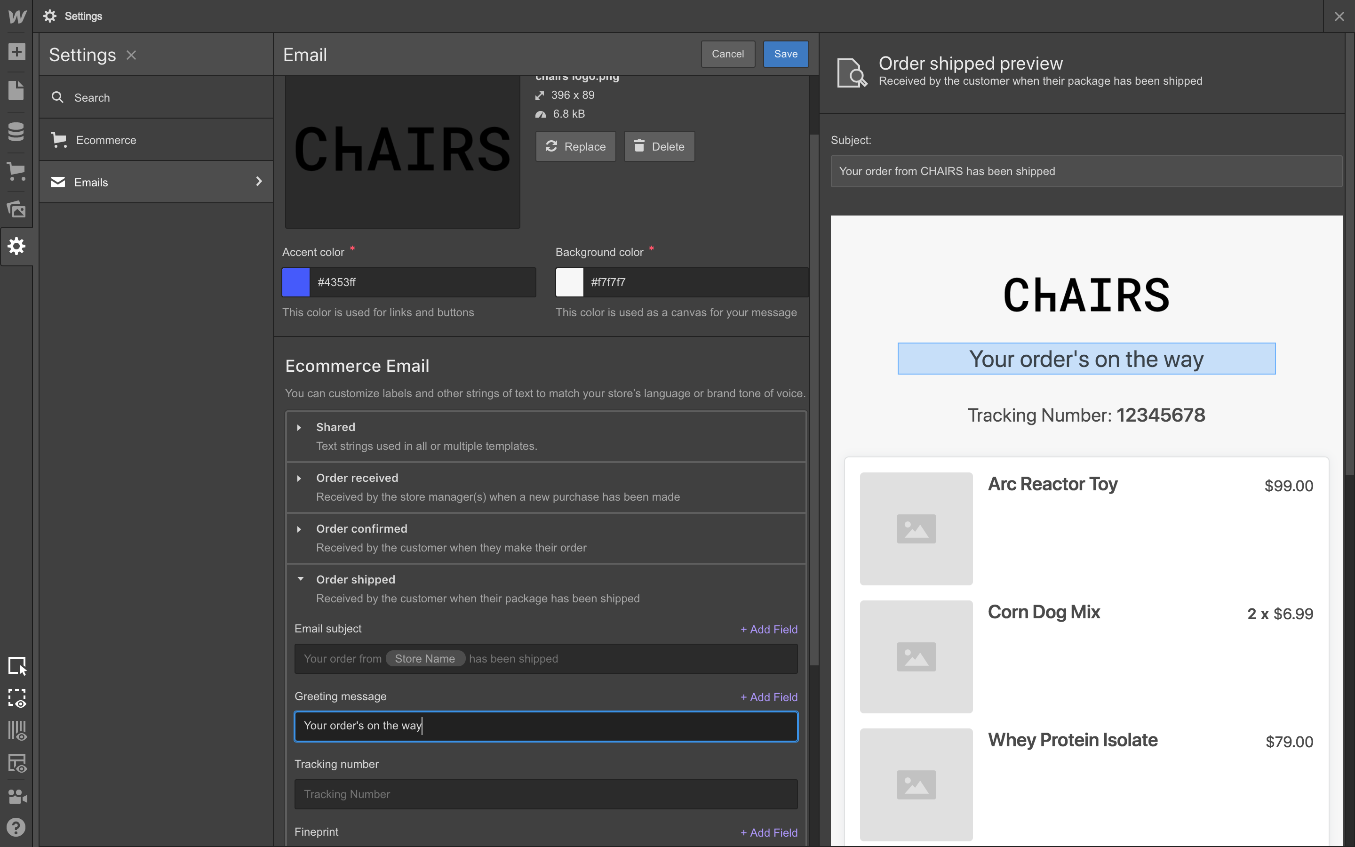Click the Arc Reactor Toy product image
The image size is (1355, 847).
click(916, 529)
